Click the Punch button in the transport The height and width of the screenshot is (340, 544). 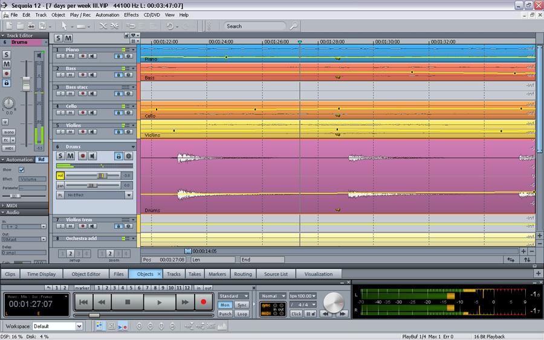225,314
